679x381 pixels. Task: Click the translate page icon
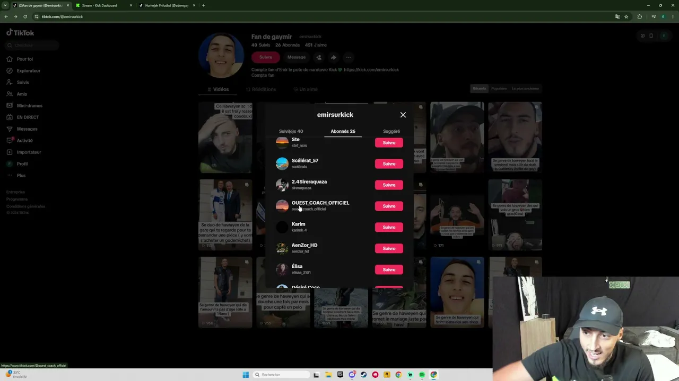tap(617, 16)
